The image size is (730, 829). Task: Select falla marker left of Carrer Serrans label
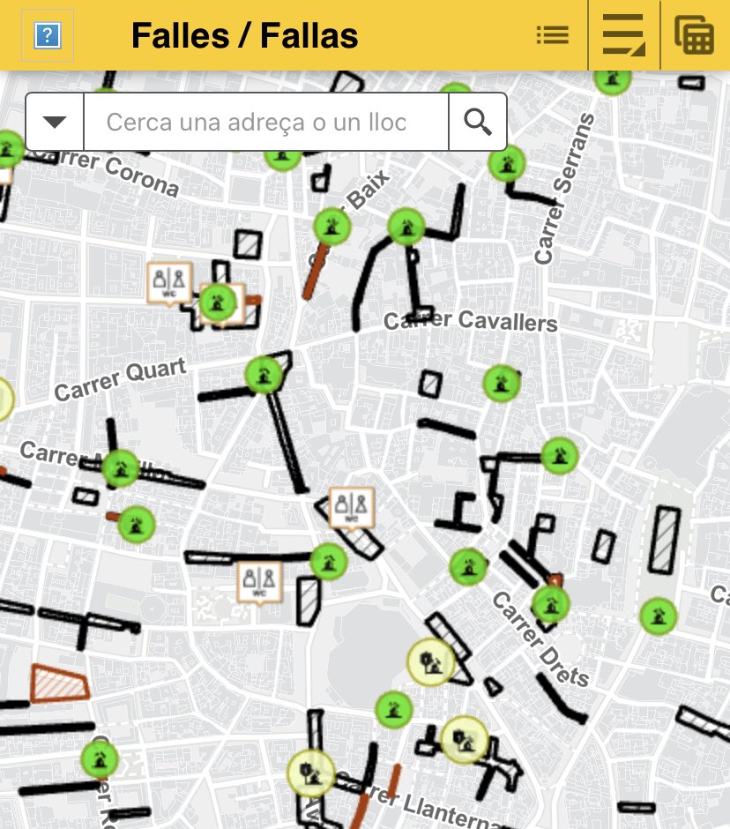tap(507, 164)
